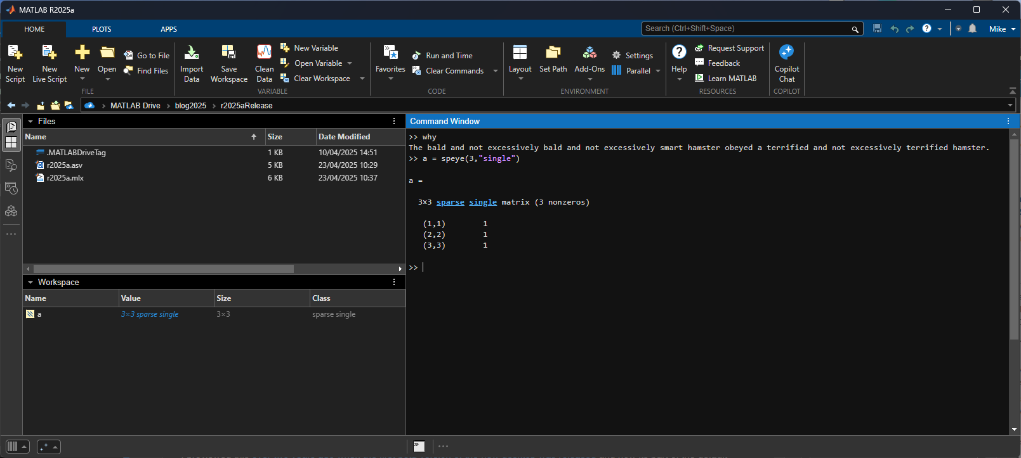This screenshot has height=458, width=1021.
Task: Click the Request Support button
Action: [x=729, y=48]
